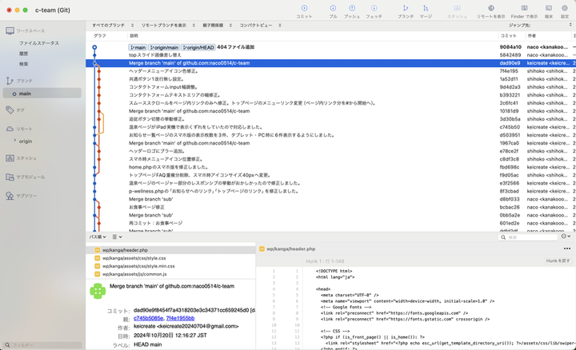Click the コミット (Commit) toolbar icon
Viewport: 576px width, 350px height.
(x=304, y=9)
